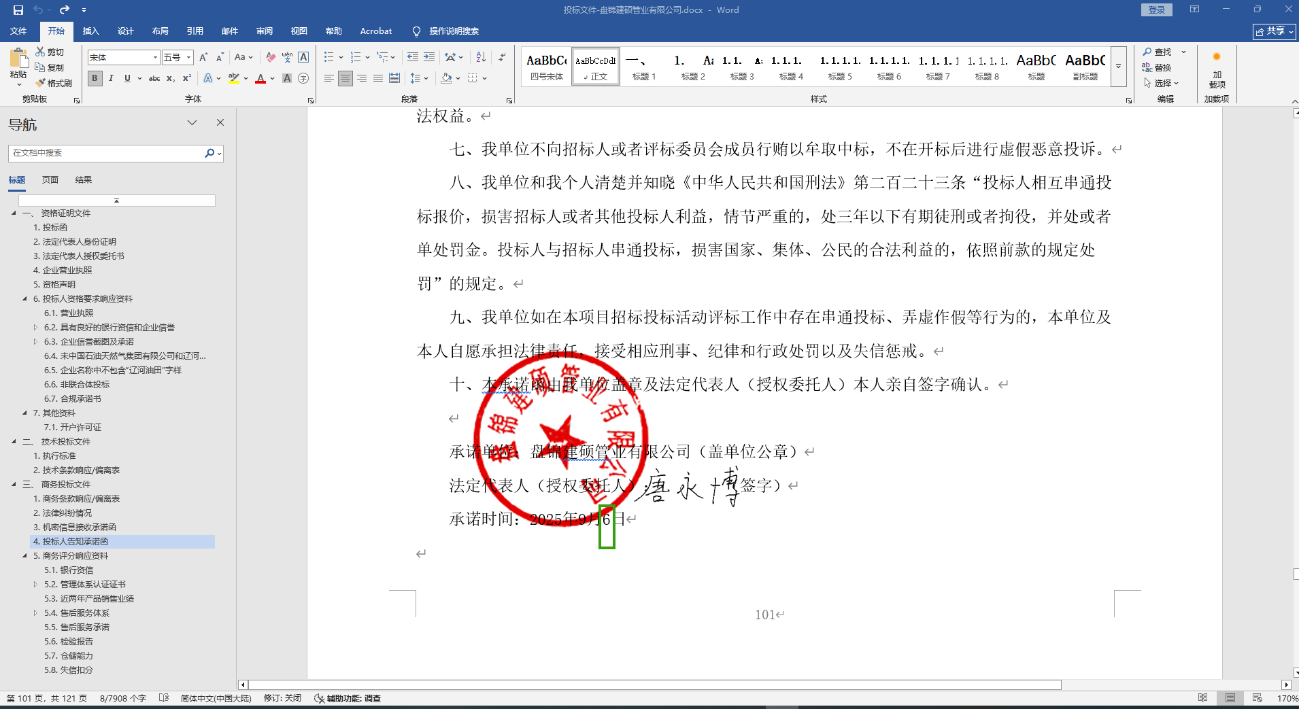Screen dimensions: 1299x709
Task: Click the 共享 share button
Action: (1274, 31)
